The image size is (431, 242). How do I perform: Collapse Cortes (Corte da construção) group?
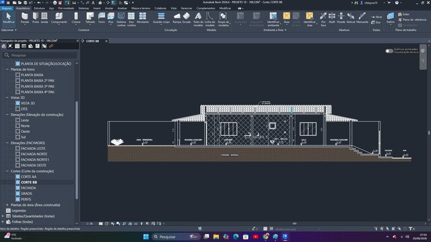click(x=7, y=171)
